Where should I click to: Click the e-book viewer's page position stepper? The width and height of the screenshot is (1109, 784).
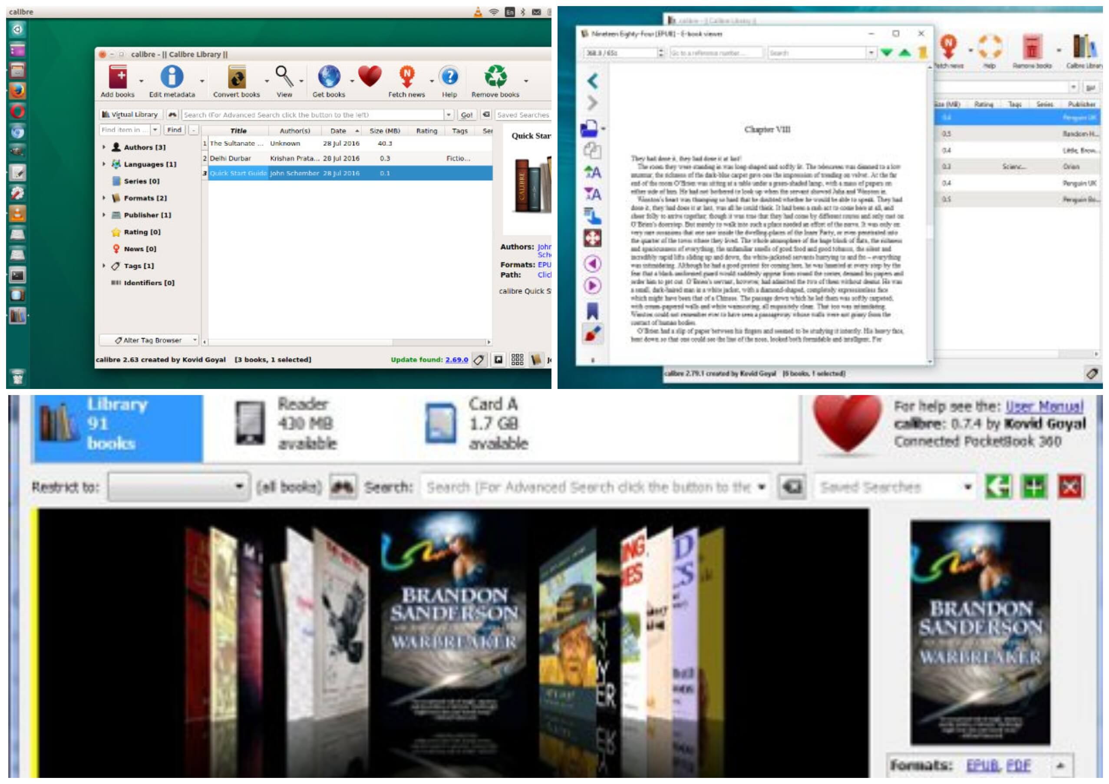pyautogui.click(x=661, y=53)
